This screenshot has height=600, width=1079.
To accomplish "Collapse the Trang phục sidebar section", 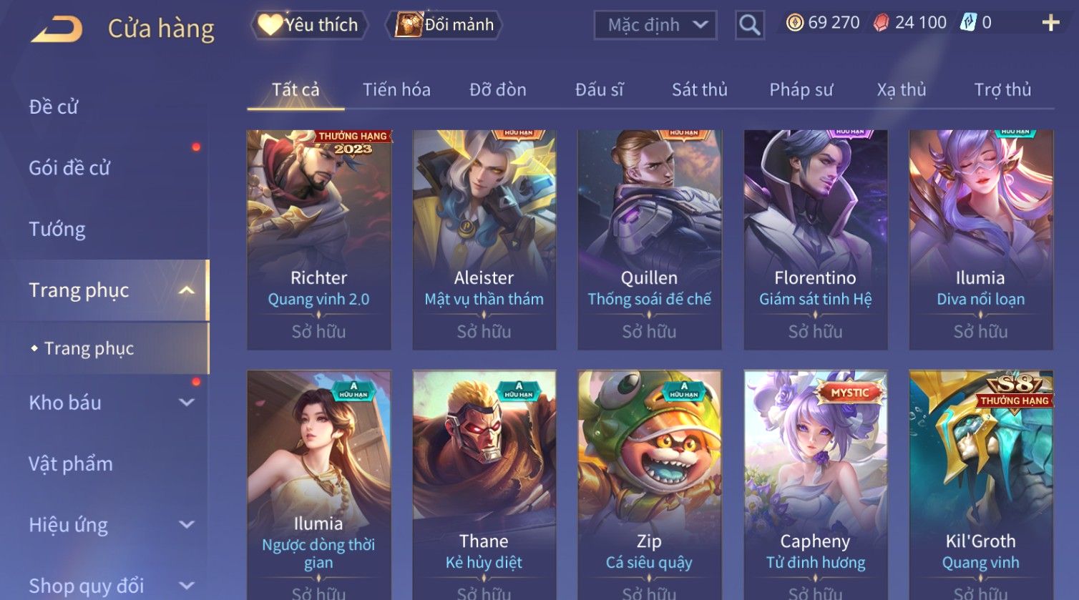I will coord(186,290).
